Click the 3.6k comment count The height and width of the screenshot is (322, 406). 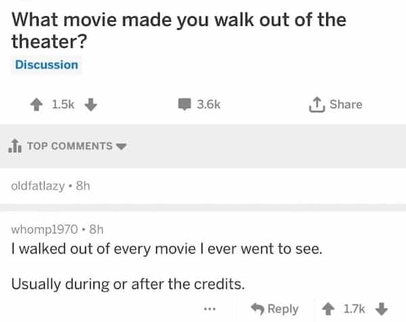[x=208, y=104]
